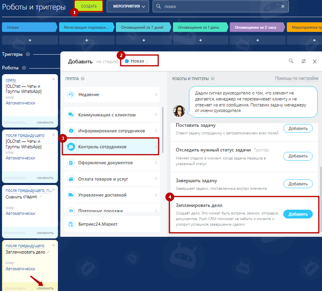Viewport: 322px width, 291px height.
Task: Select Контроль сотрудников group
Action: [111, 147]
